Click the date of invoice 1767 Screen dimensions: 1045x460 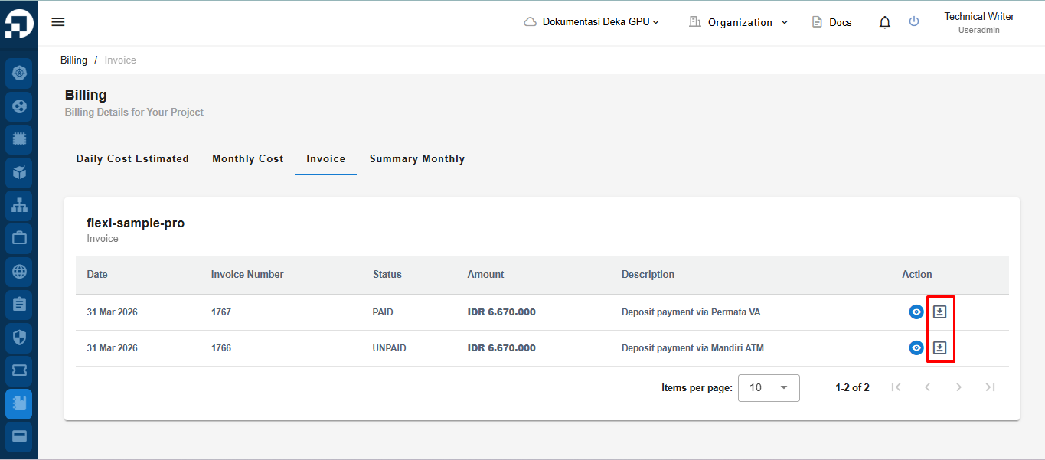[113, 312]
